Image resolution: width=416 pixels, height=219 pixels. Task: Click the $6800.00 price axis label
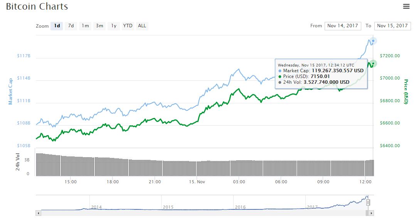coord(390,101)
